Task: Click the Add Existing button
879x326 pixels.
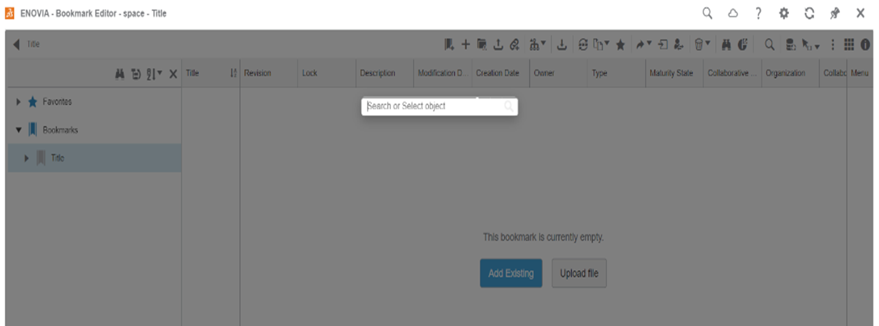Action: click(x=511, y=273)
